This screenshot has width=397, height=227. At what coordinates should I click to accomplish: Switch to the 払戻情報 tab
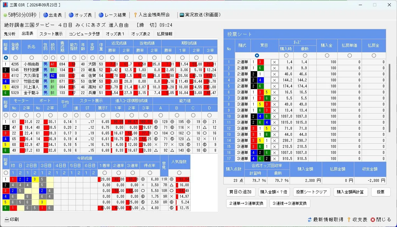(164, 34)
